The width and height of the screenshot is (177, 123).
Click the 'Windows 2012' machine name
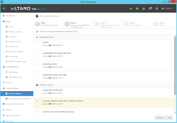51,64
